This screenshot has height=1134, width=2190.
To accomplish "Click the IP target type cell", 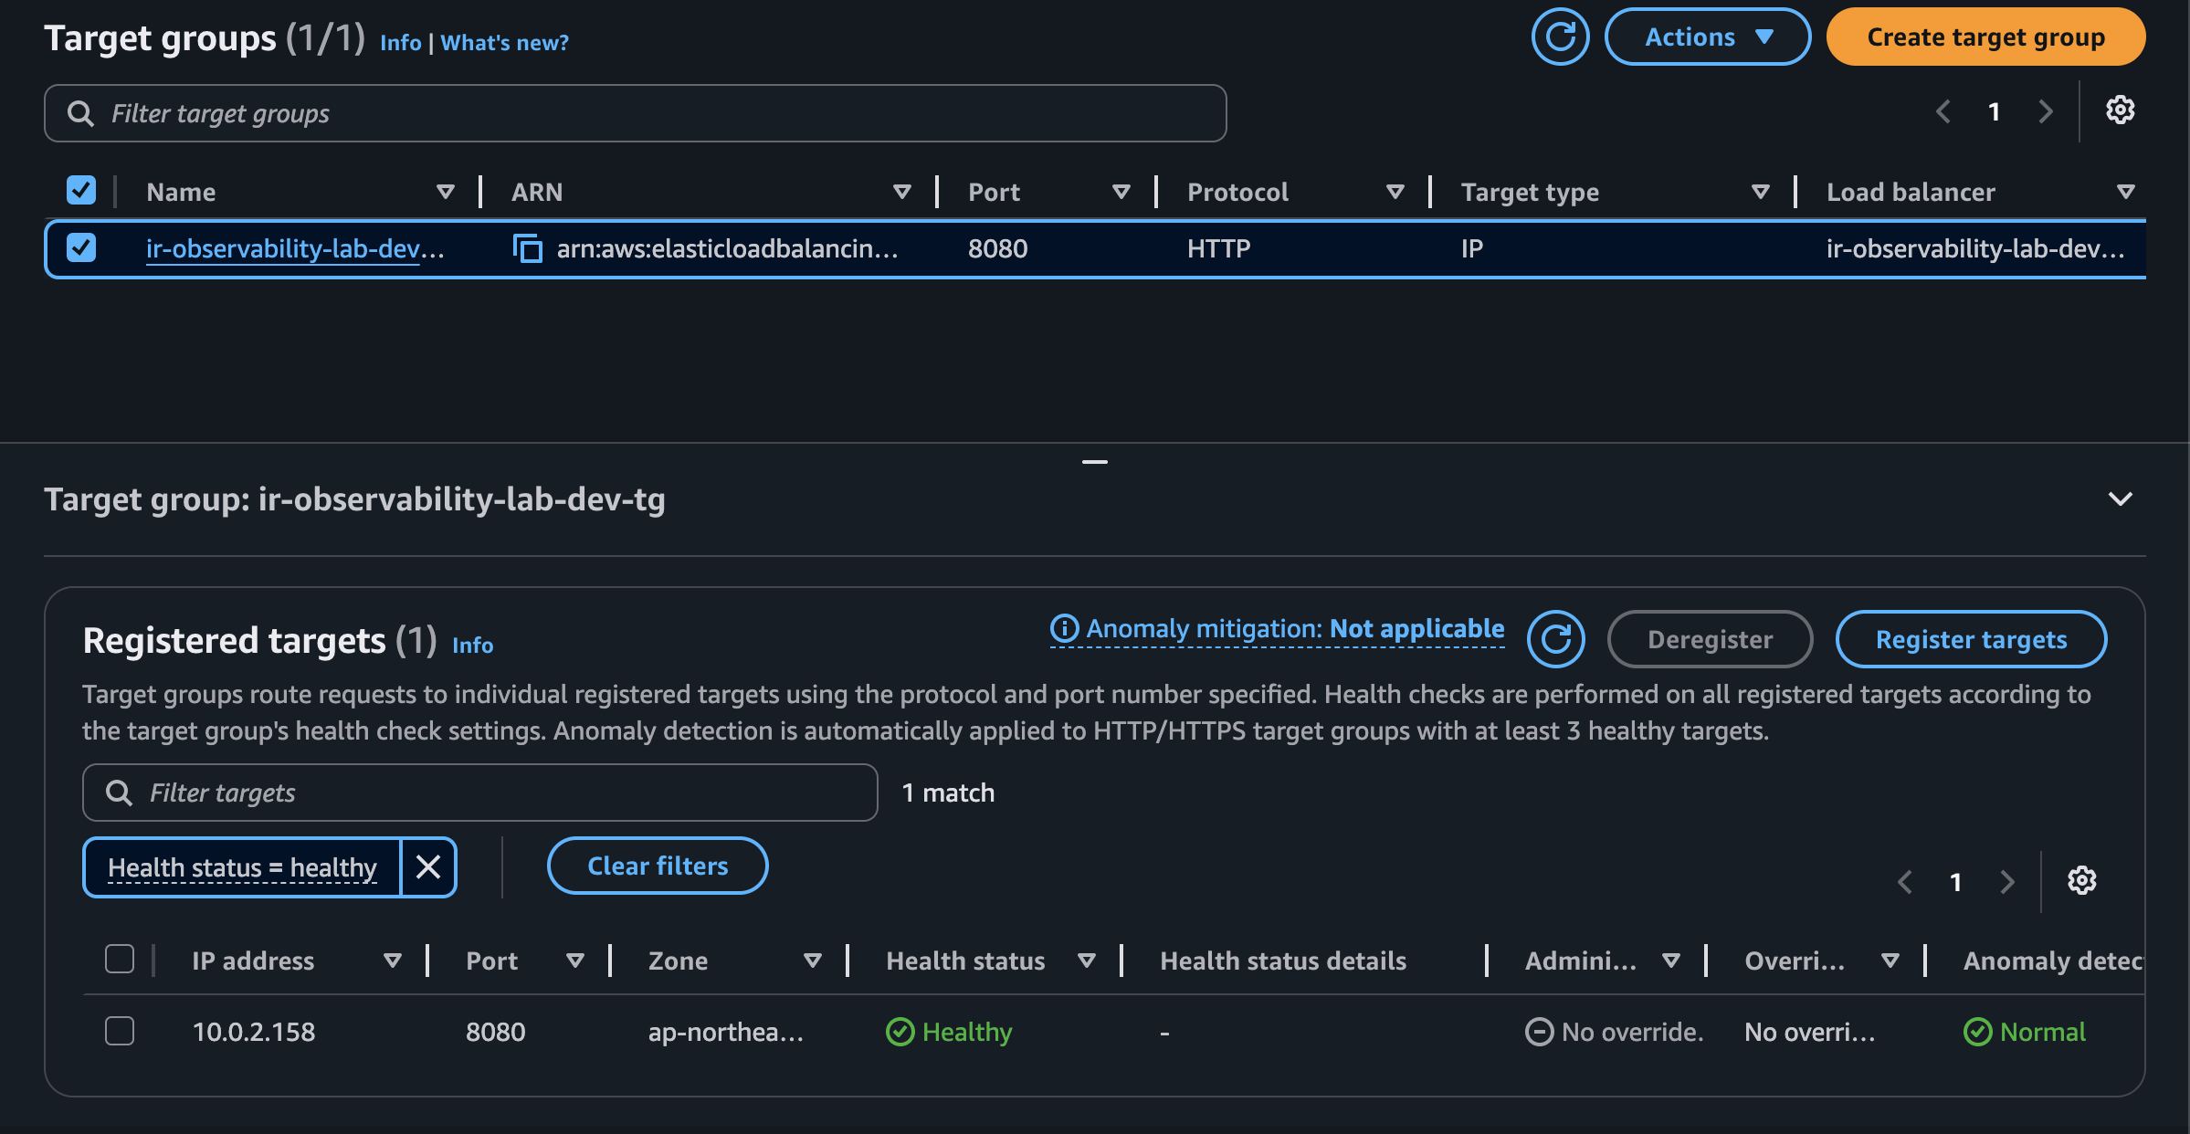I will coord(1471,248).
